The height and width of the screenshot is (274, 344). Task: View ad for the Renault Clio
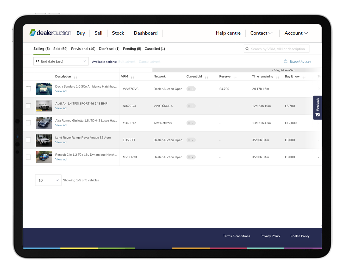click(x=61, y=159)
